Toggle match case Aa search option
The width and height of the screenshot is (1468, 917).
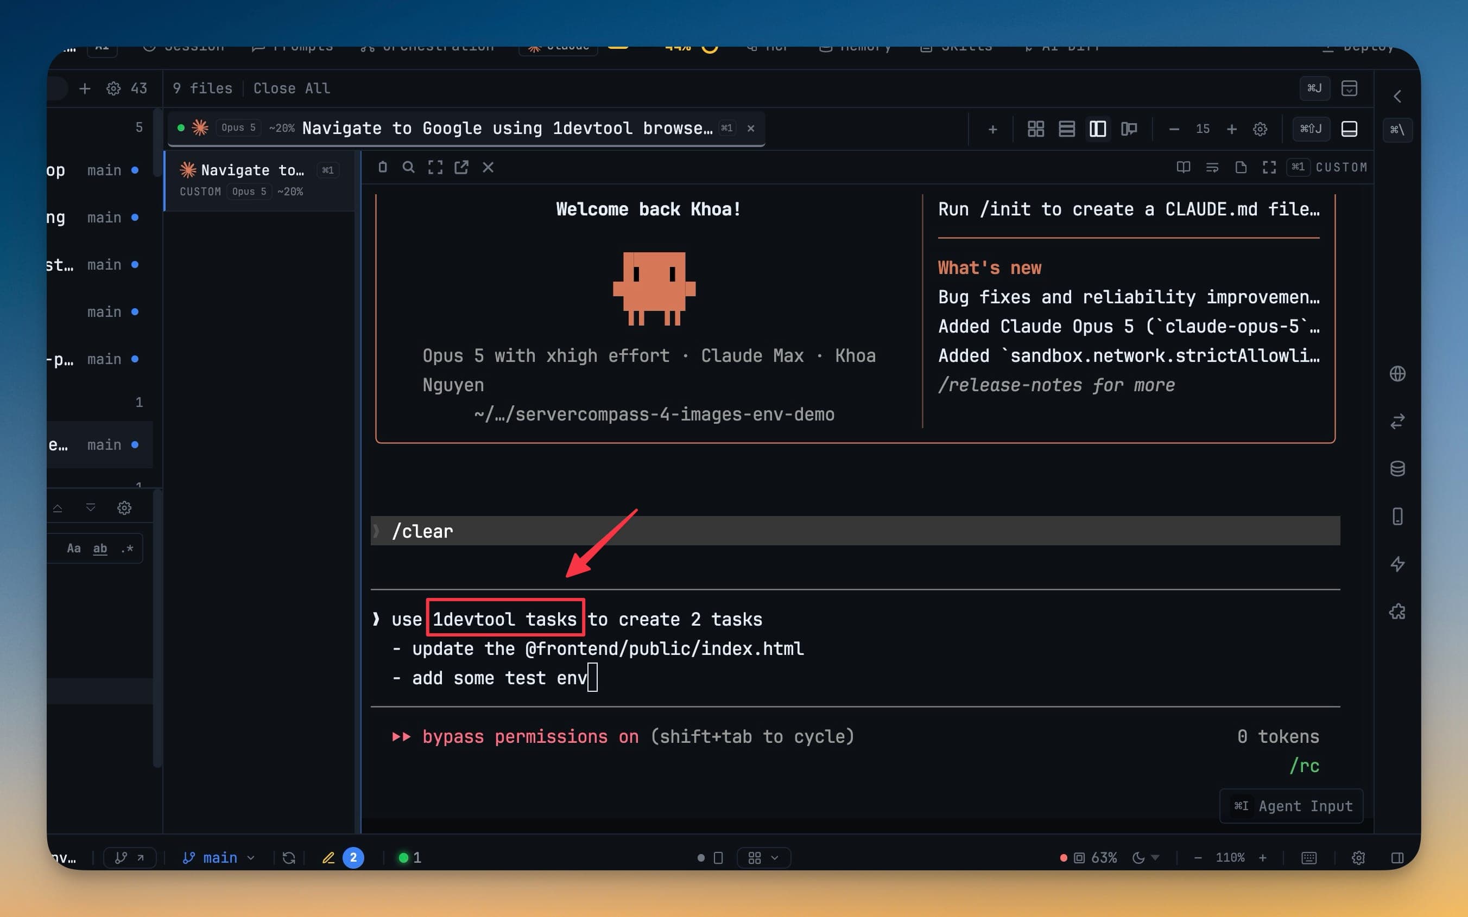[x=73, y=548]
